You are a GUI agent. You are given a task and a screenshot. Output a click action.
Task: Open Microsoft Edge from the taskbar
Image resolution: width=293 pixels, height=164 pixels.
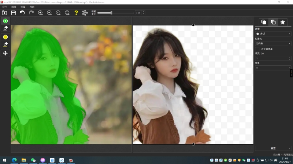[x=14, y=160]
